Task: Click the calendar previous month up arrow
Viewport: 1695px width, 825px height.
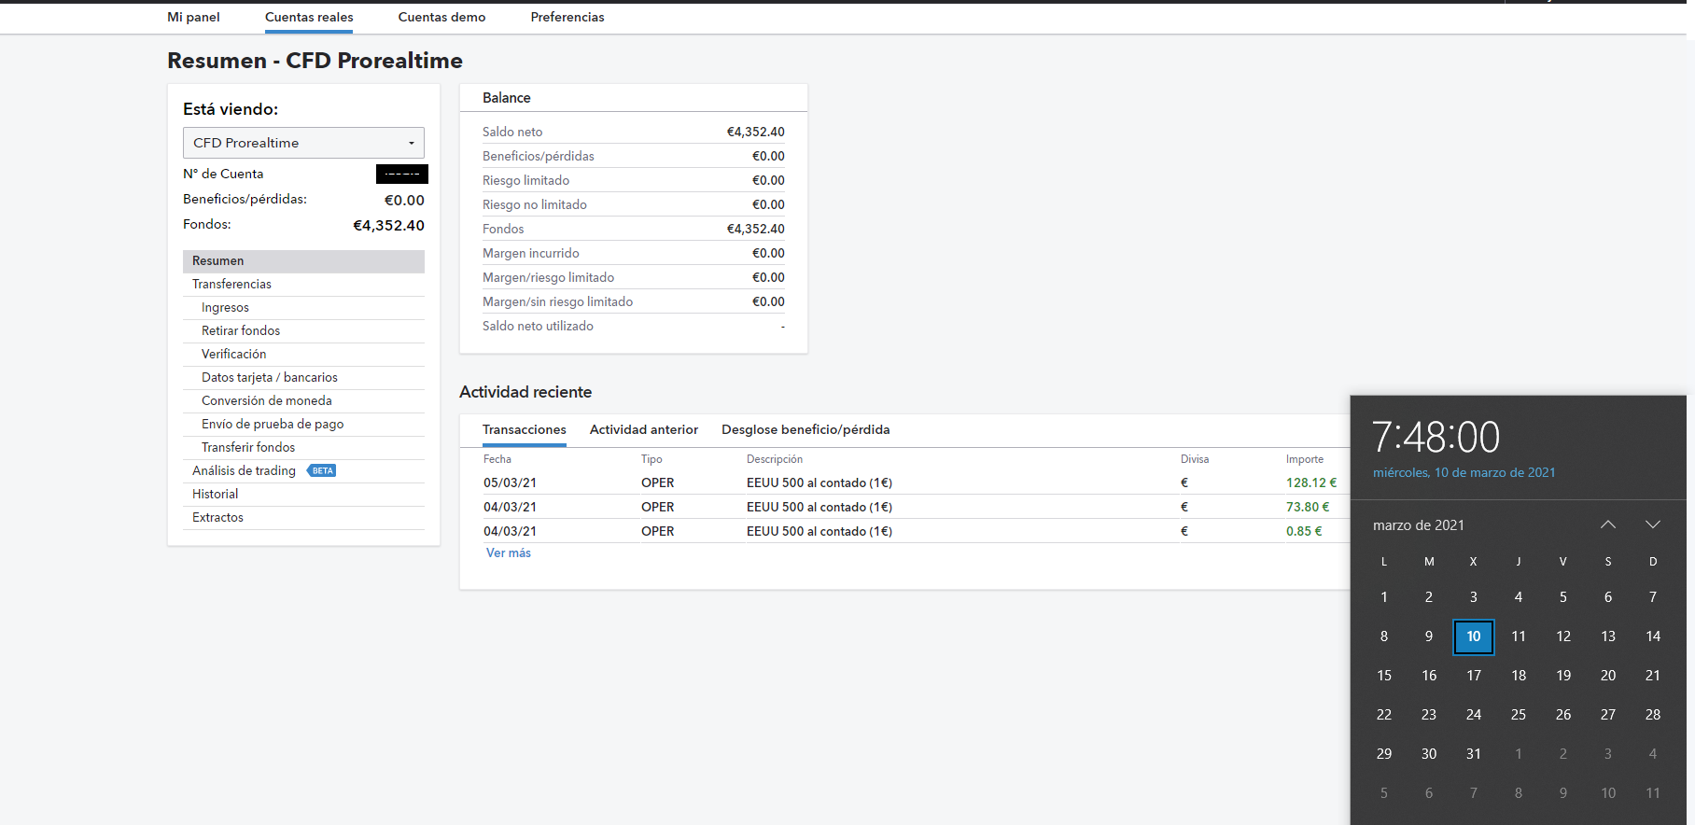Action: click(x=1607, y=524)
